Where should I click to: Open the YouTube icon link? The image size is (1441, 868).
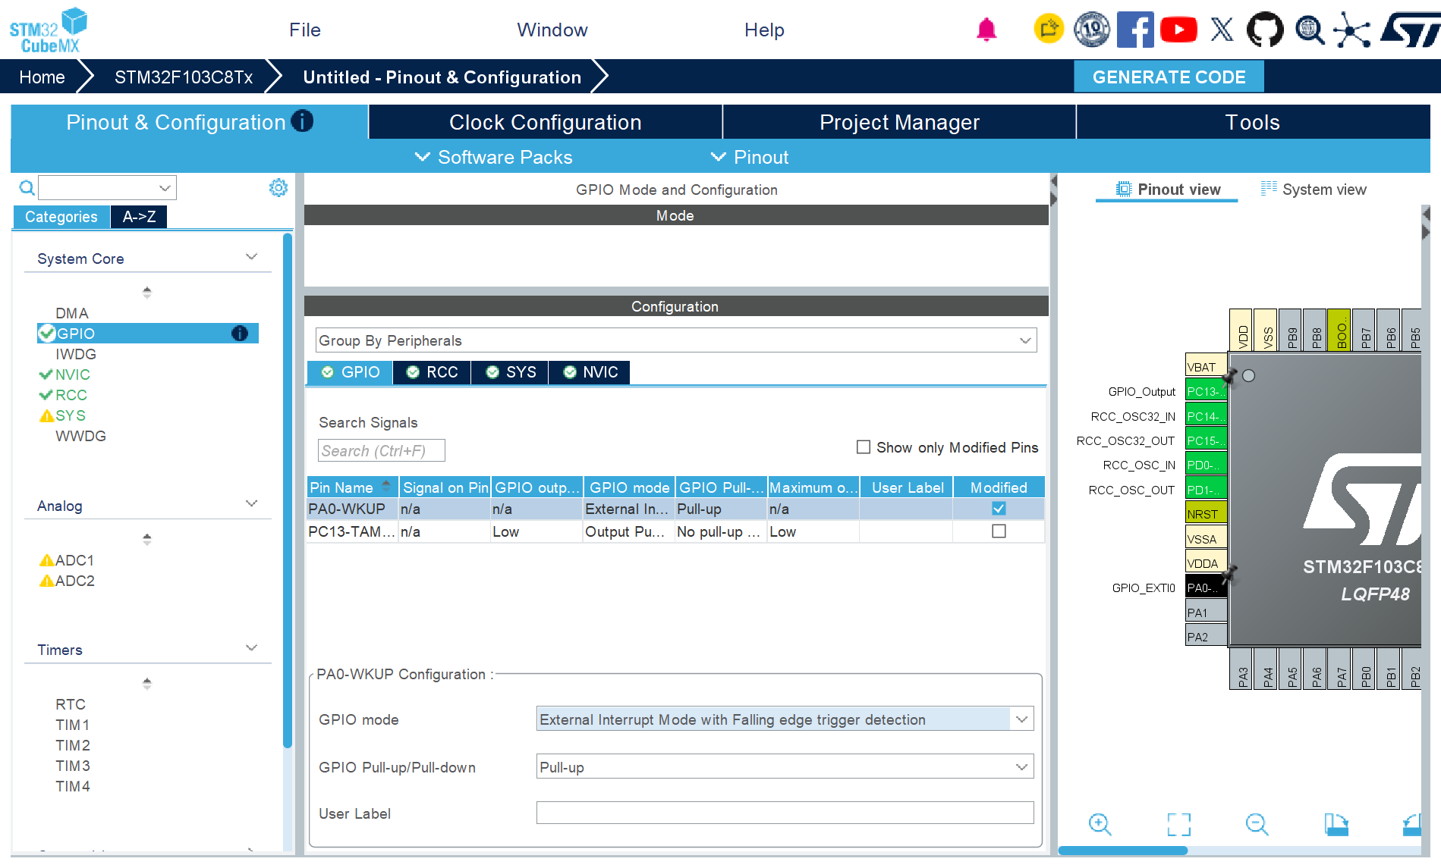click(x=1178, y=30)
